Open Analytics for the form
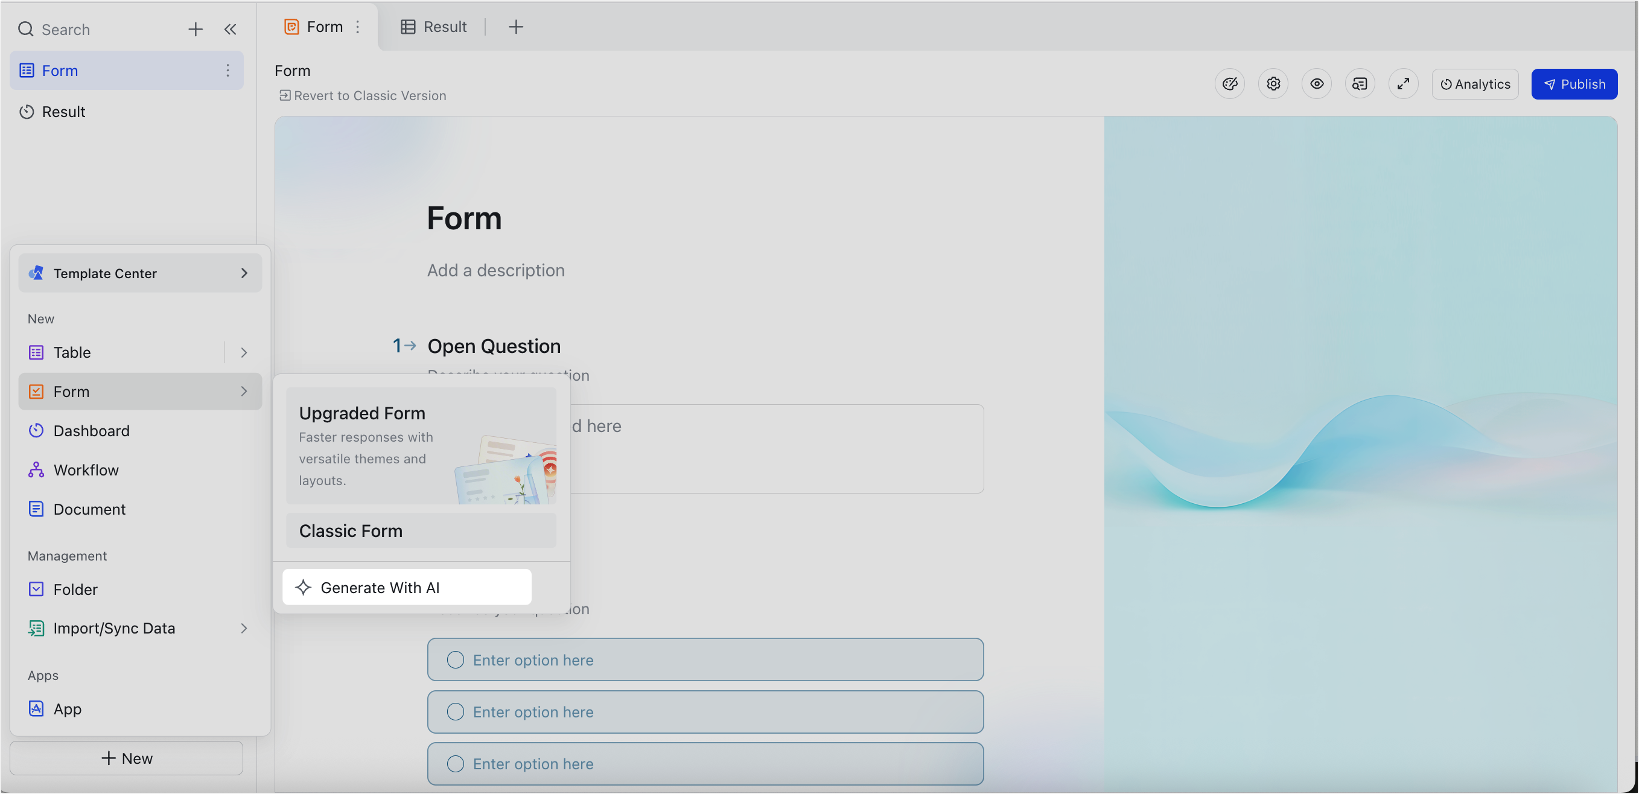Screen dimensions: 1639x794 [1475, 84]
